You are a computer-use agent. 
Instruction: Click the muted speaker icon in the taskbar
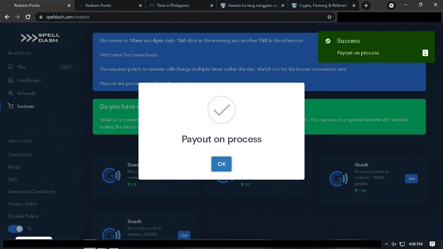394,244
